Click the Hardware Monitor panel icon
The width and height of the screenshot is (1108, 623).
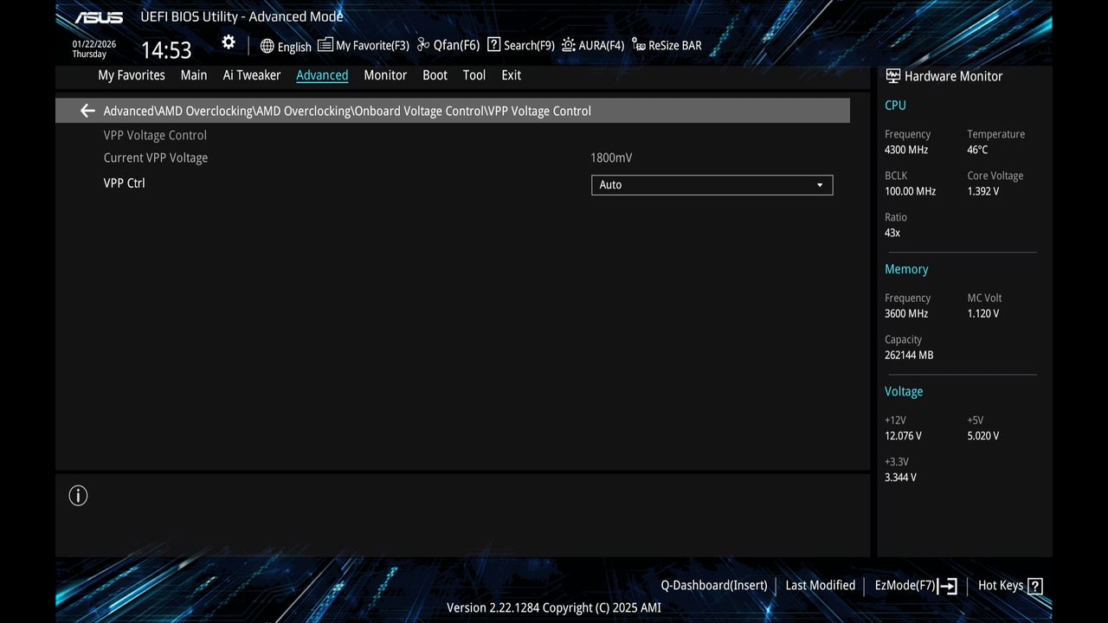[x=892, y=75]
